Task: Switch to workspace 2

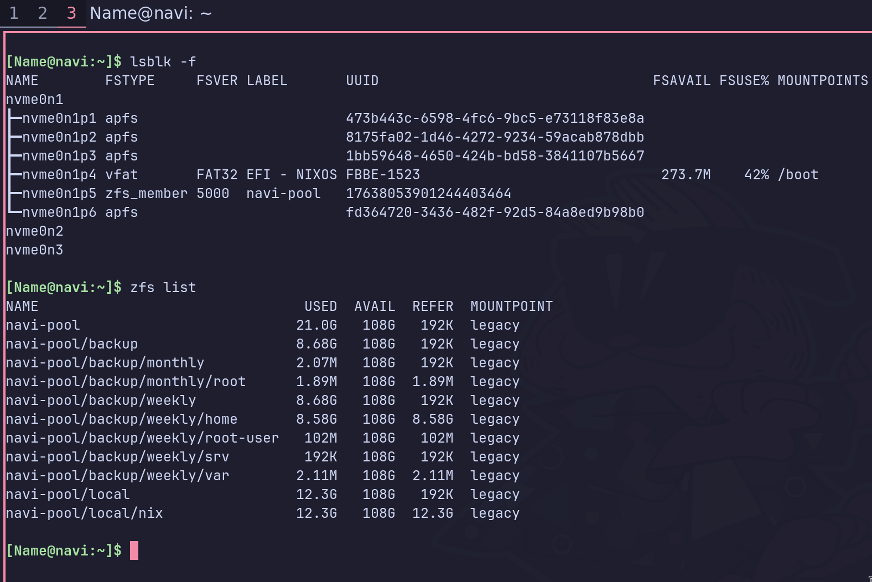Action: [43, 13]
